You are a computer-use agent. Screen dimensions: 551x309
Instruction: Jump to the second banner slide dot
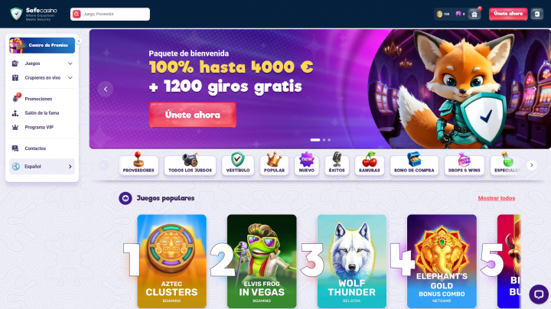coord(324,140)
